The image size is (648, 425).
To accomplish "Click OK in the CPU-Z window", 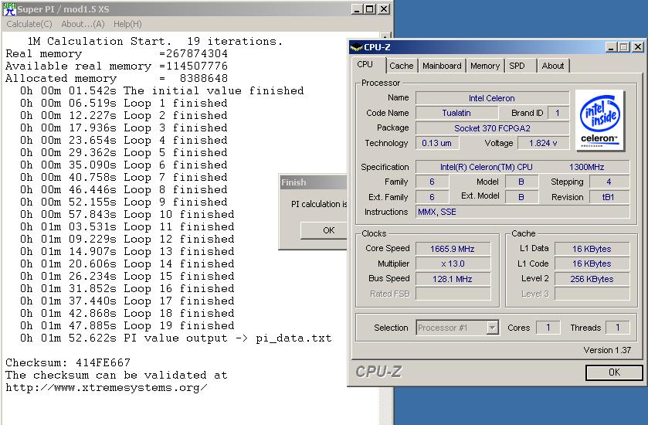I will pos(614,372).
